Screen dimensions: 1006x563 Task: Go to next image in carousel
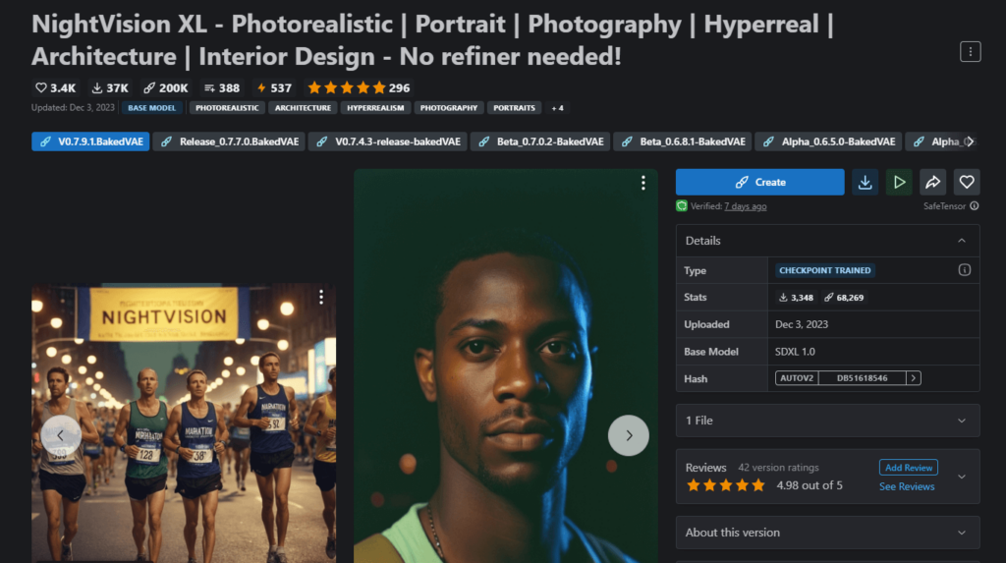click(628, 435)
